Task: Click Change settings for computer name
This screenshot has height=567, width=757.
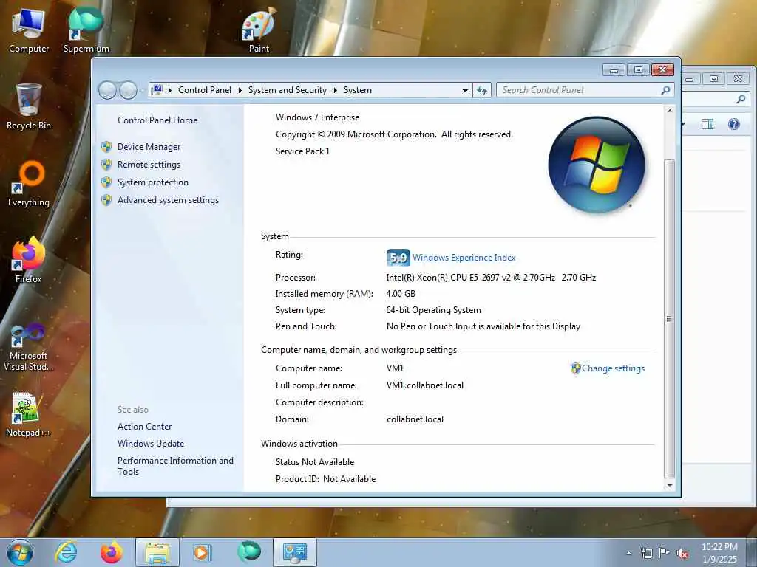Action: pos(613,368)
